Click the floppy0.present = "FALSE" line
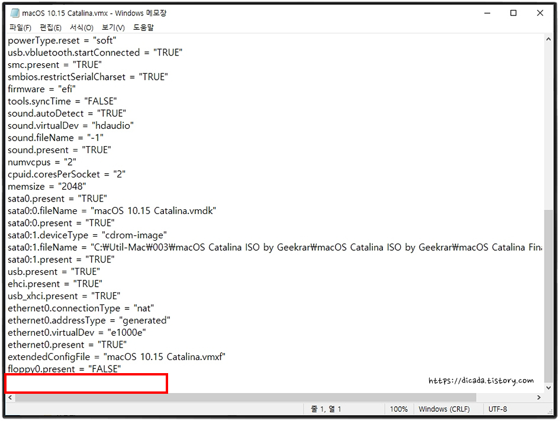Viewport: 560px width, 421px height. pos(65,369)
